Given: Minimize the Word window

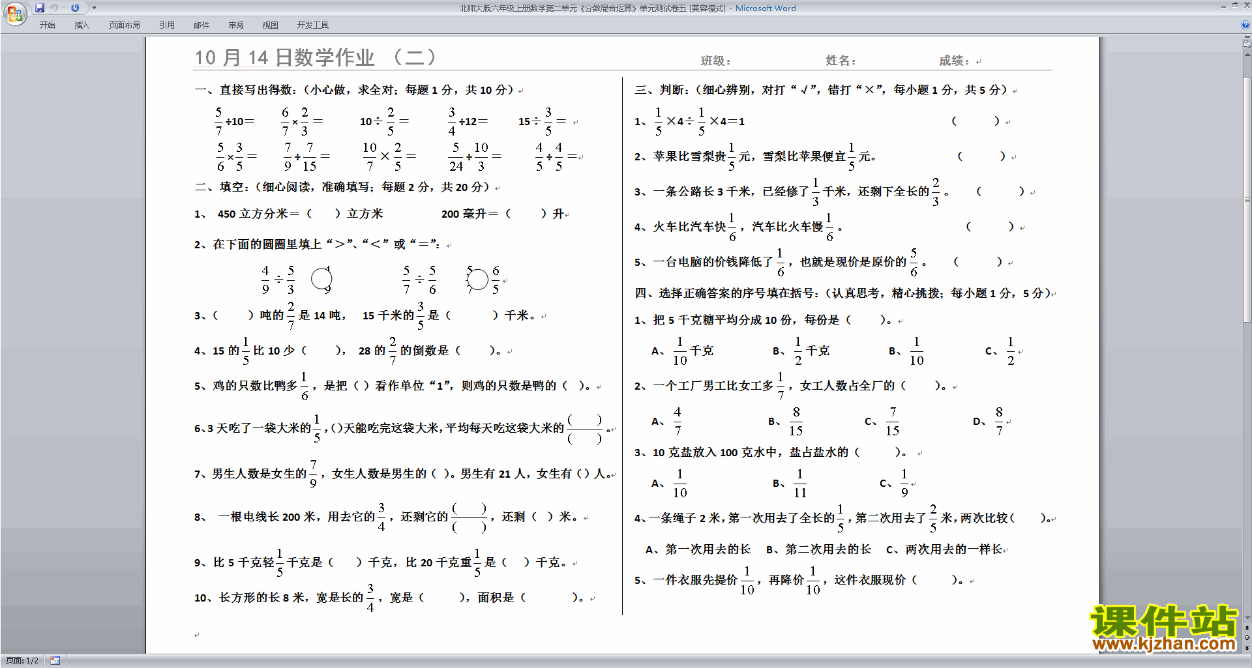Looking at the screenshot, I should click(1223, 6).
